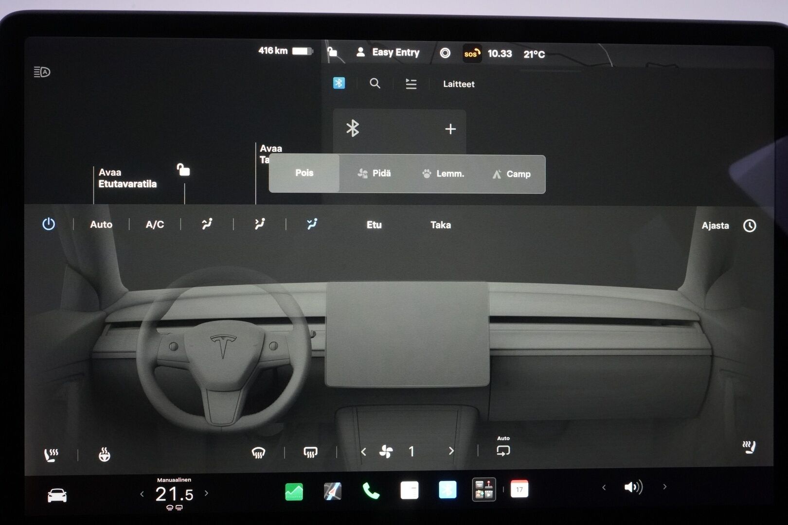Enable Auto climate mode

(x=101, y=225)
